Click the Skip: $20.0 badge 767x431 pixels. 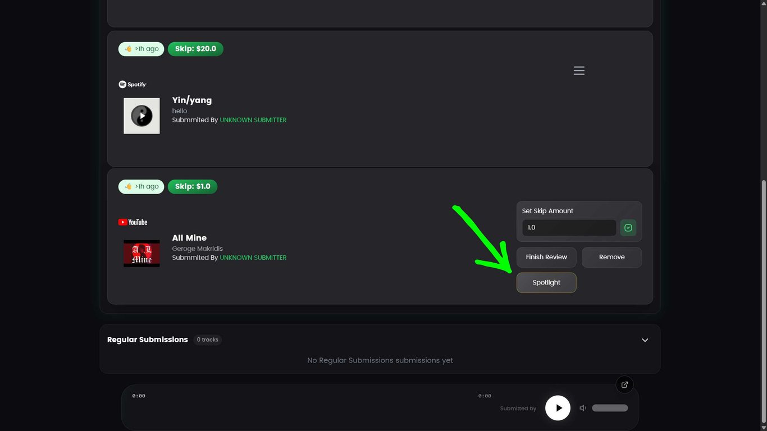pos(195,49)
